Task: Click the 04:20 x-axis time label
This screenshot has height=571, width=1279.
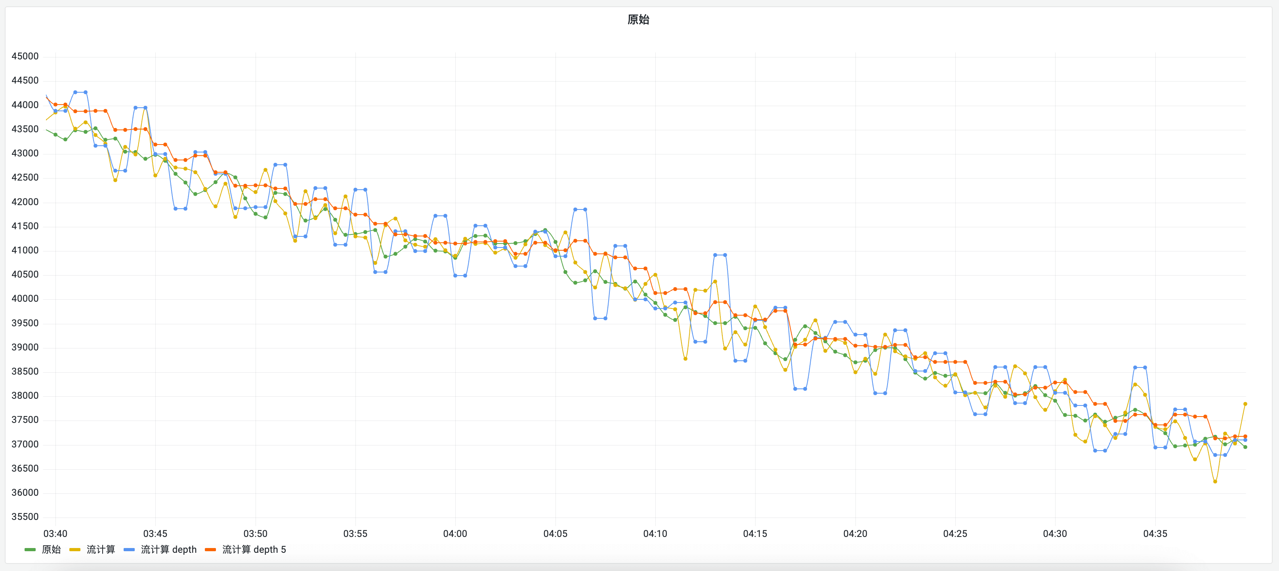Action: click(x=855, y=534)
